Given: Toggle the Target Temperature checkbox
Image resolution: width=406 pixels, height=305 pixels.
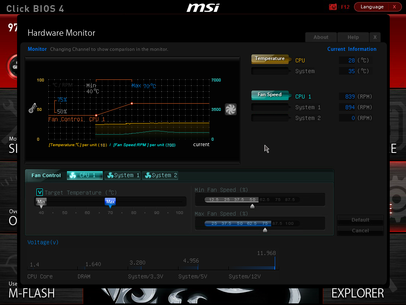Looking at the screenshot, I should click(40, 192).
